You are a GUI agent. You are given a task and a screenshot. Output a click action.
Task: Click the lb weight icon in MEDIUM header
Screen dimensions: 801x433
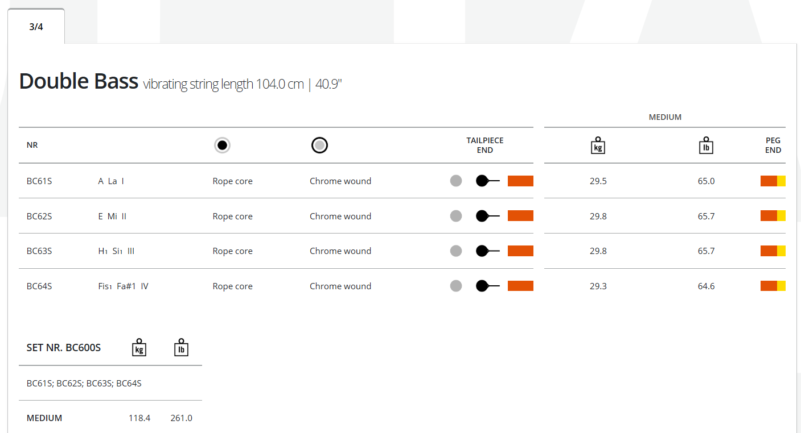coord(706,145)
